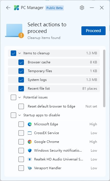110x181 pixels.
Task: Uncheck the Browser cache checkbox
Action: coord(21,62)
